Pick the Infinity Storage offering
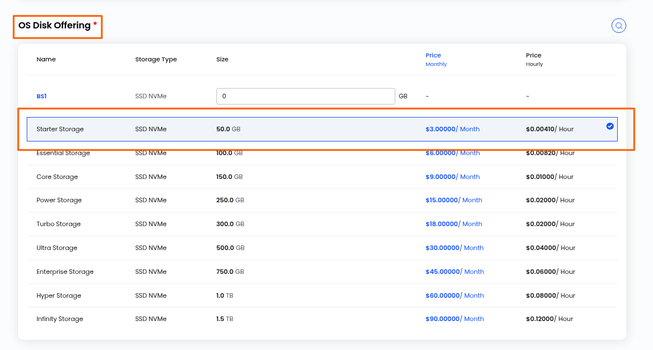Screen dimensions: 653x350 (322, 319)
